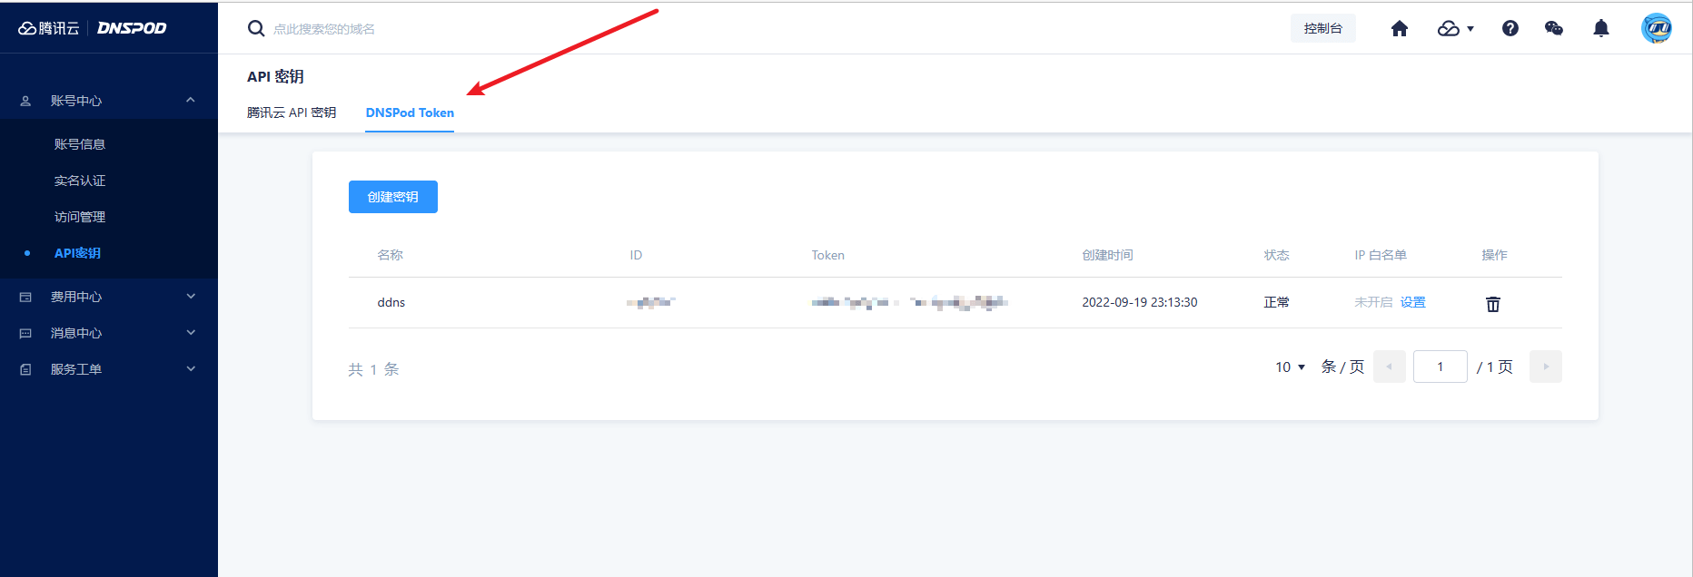Delete the ddns token with trash icon
Screen dimensions: 1693x577
[x=1493, y=304]
